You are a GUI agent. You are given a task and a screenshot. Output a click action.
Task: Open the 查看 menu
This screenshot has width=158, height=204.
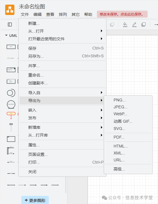coord(50,14)
